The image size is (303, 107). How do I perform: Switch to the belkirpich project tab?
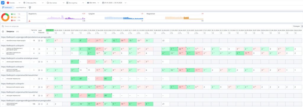click(7, 7)
